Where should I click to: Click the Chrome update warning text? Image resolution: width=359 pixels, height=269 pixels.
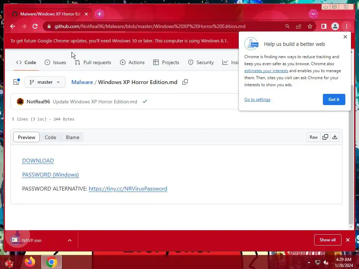click(119, 41)
